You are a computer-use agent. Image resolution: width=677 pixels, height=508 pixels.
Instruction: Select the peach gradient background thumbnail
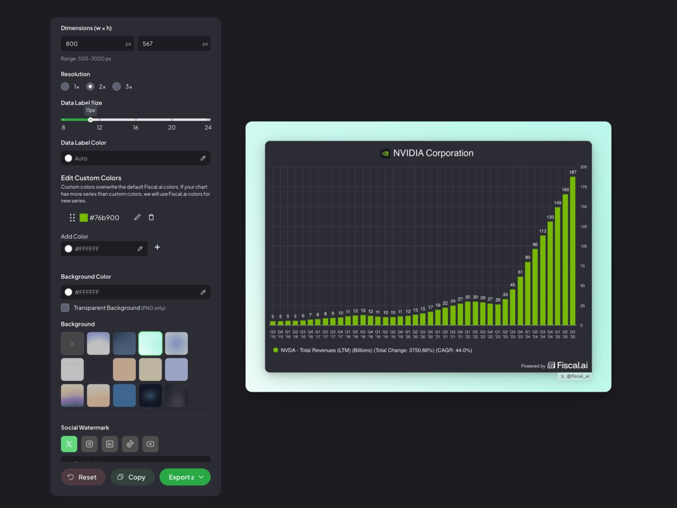click(98, 395)
